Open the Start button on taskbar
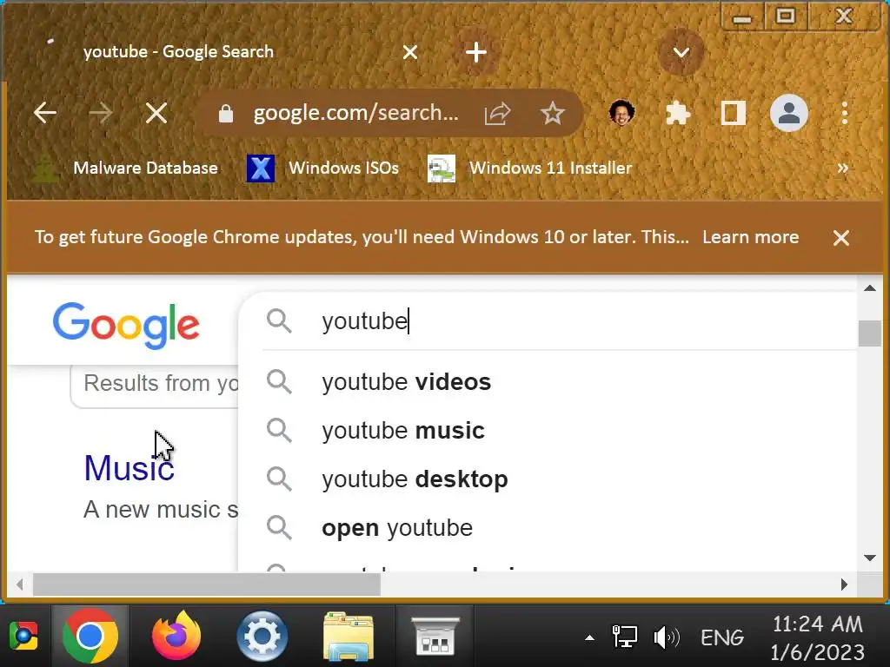 [23, 636]
